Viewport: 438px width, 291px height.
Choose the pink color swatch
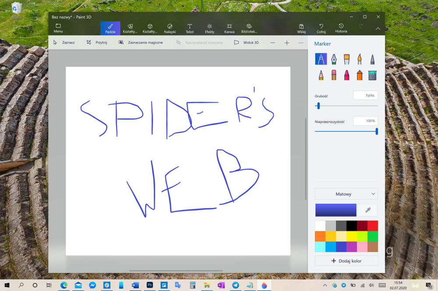tap(362, 247)
